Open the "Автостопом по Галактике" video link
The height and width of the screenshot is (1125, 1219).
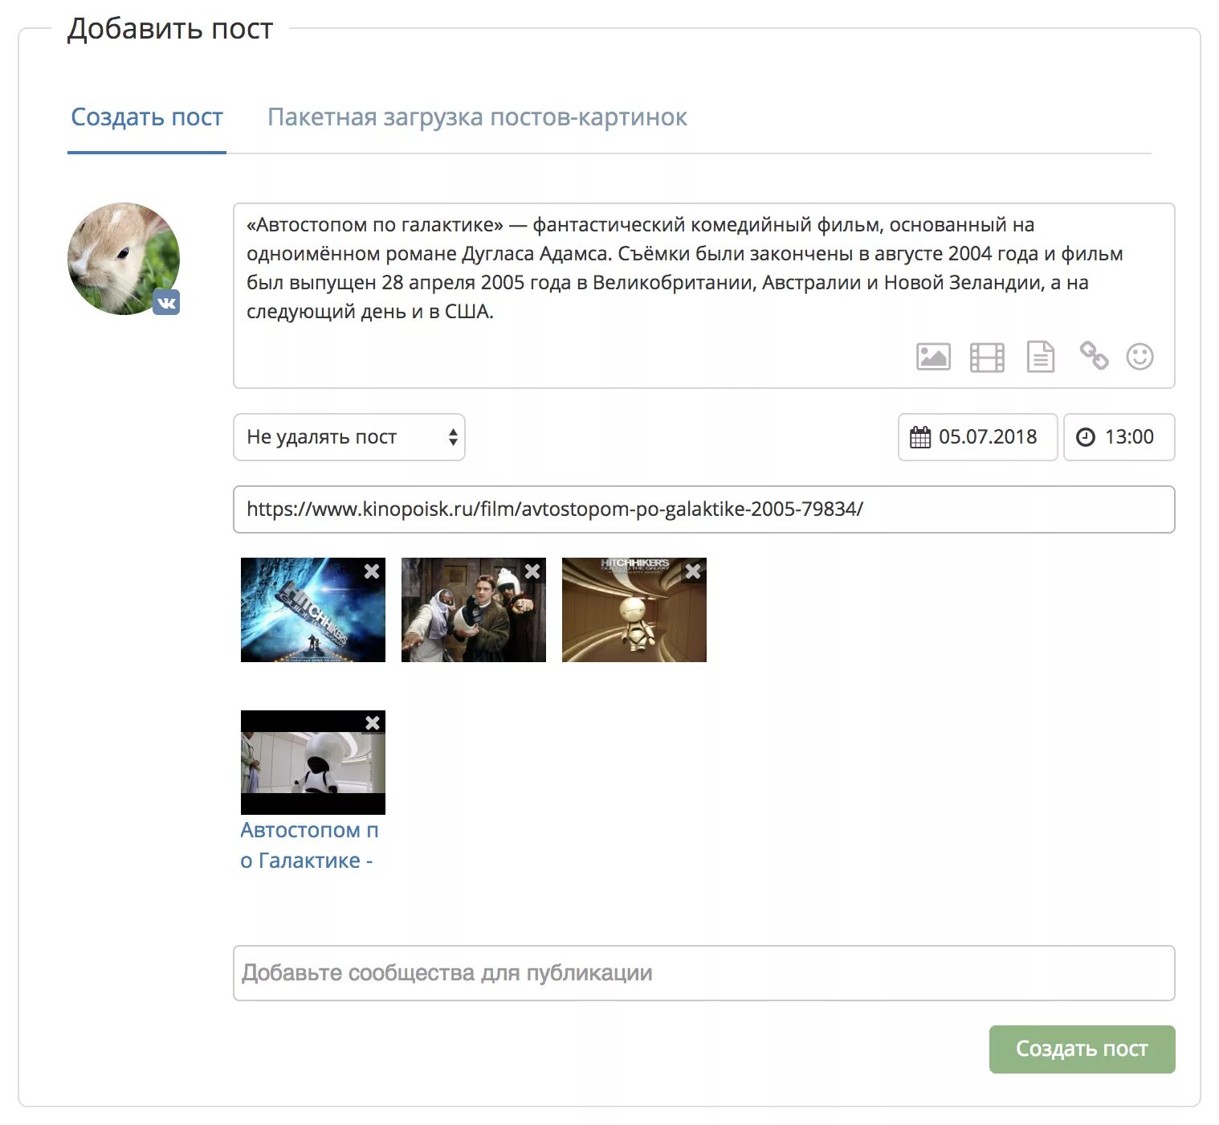click(x=309, y=845)
